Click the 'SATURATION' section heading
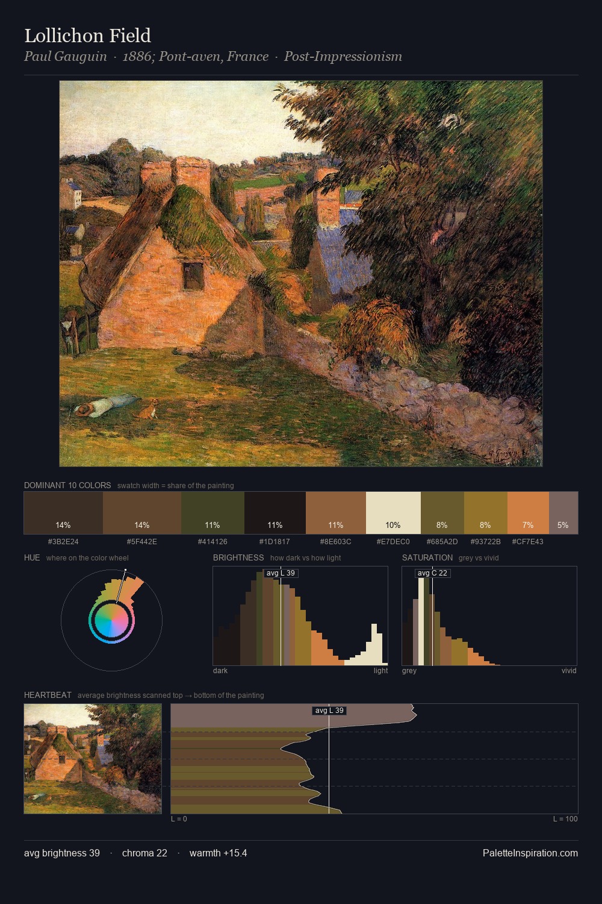Viewport: 602px width, 904px height. (x=427, y=557)
